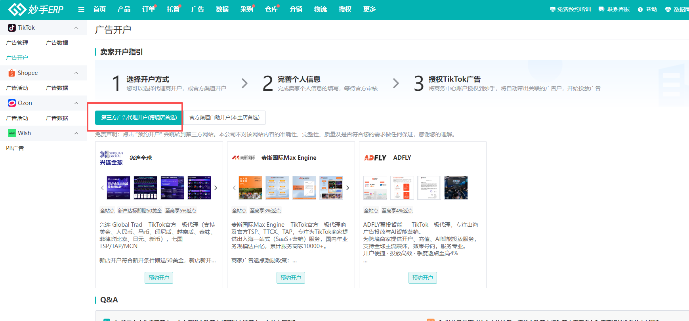
Task: Collapse the Ozon sidebar section
Action: point(76,103)
